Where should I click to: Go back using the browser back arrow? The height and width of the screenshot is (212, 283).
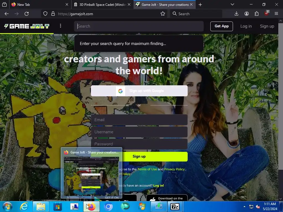(7, 14)
